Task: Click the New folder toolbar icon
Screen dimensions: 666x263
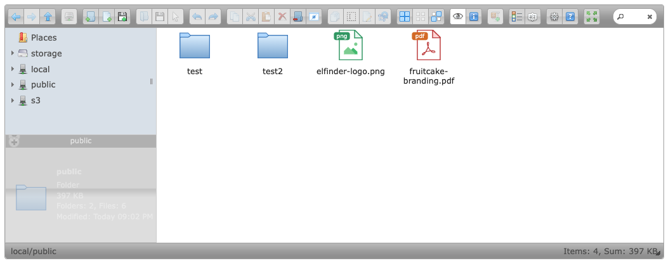Action: click(91, 17)
